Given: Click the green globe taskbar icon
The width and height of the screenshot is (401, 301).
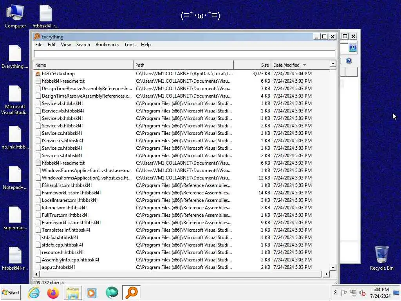Looking at the screenshot, I should click(x=112, y=292).
